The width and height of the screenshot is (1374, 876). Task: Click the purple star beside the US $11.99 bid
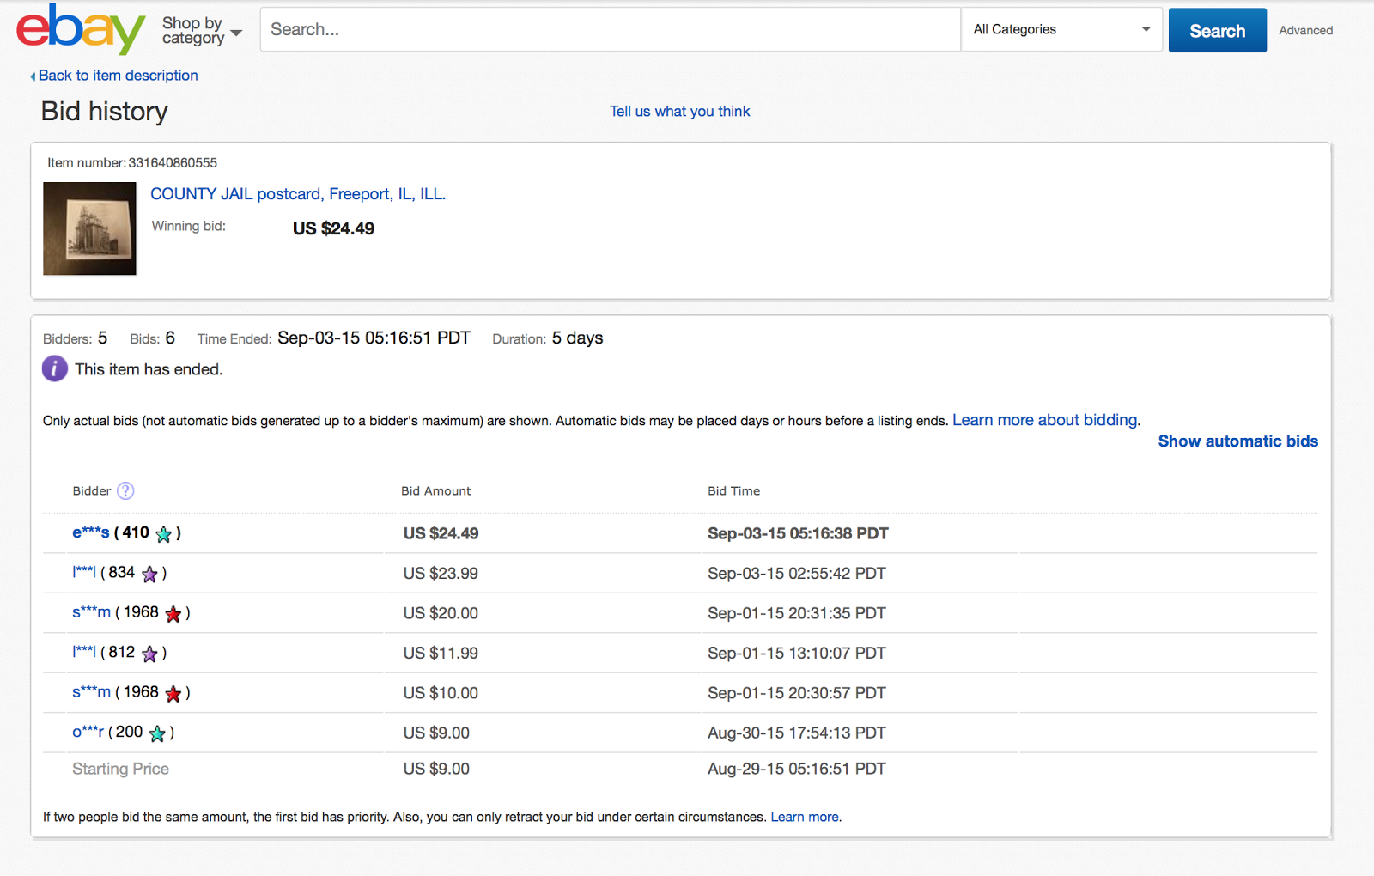[x=149, y=654]
